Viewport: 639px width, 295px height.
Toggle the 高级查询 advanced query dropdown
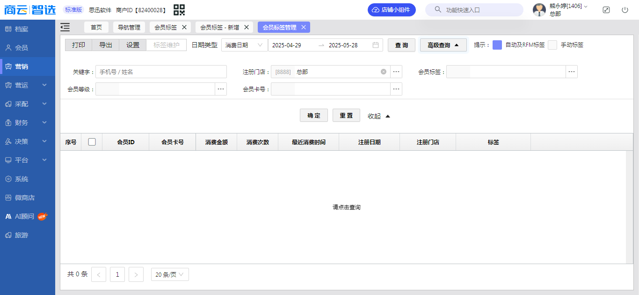(443, 45)
